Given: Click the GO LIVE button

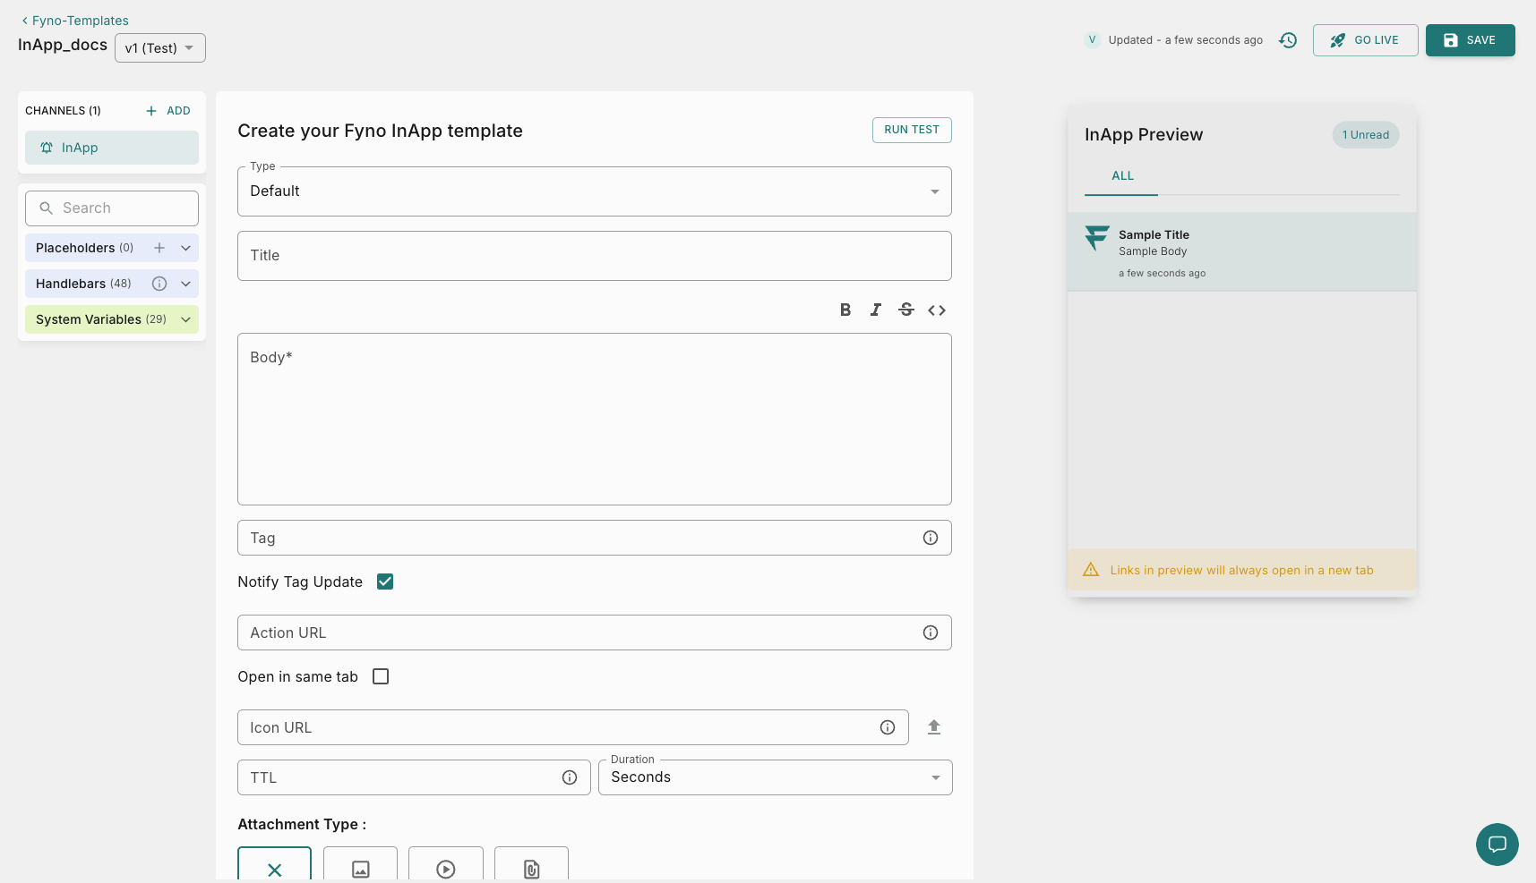Looking at the screenshot, I should (x=1365, y=40).
